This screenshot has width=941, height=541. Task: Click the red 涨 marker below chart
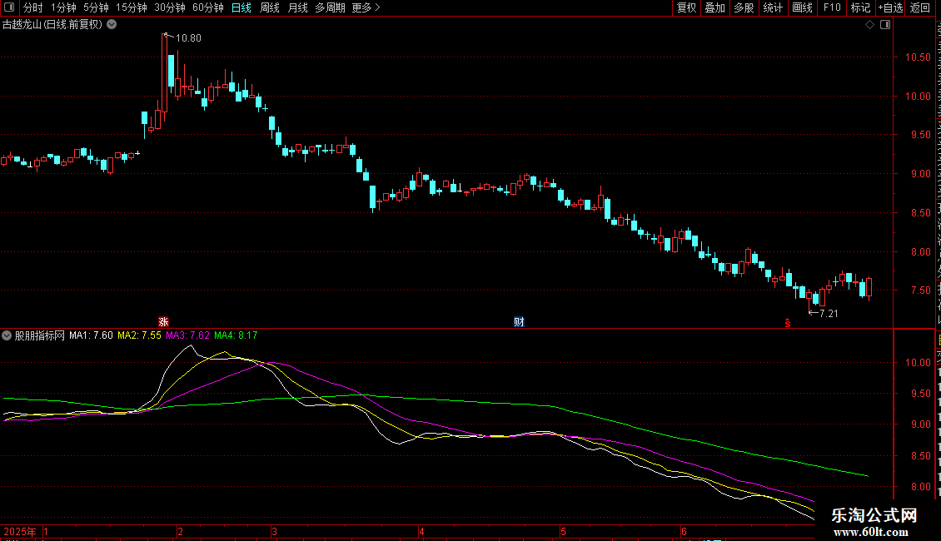(163, 322)
